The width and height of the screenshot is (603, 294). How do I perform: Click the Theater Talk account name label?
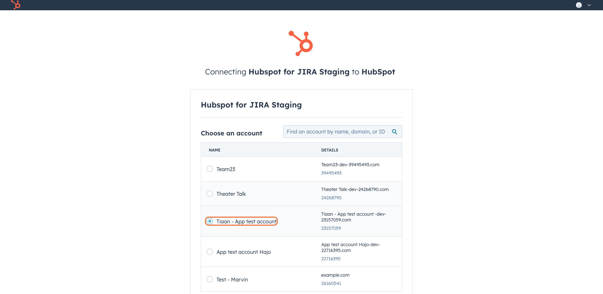[231, 194]
